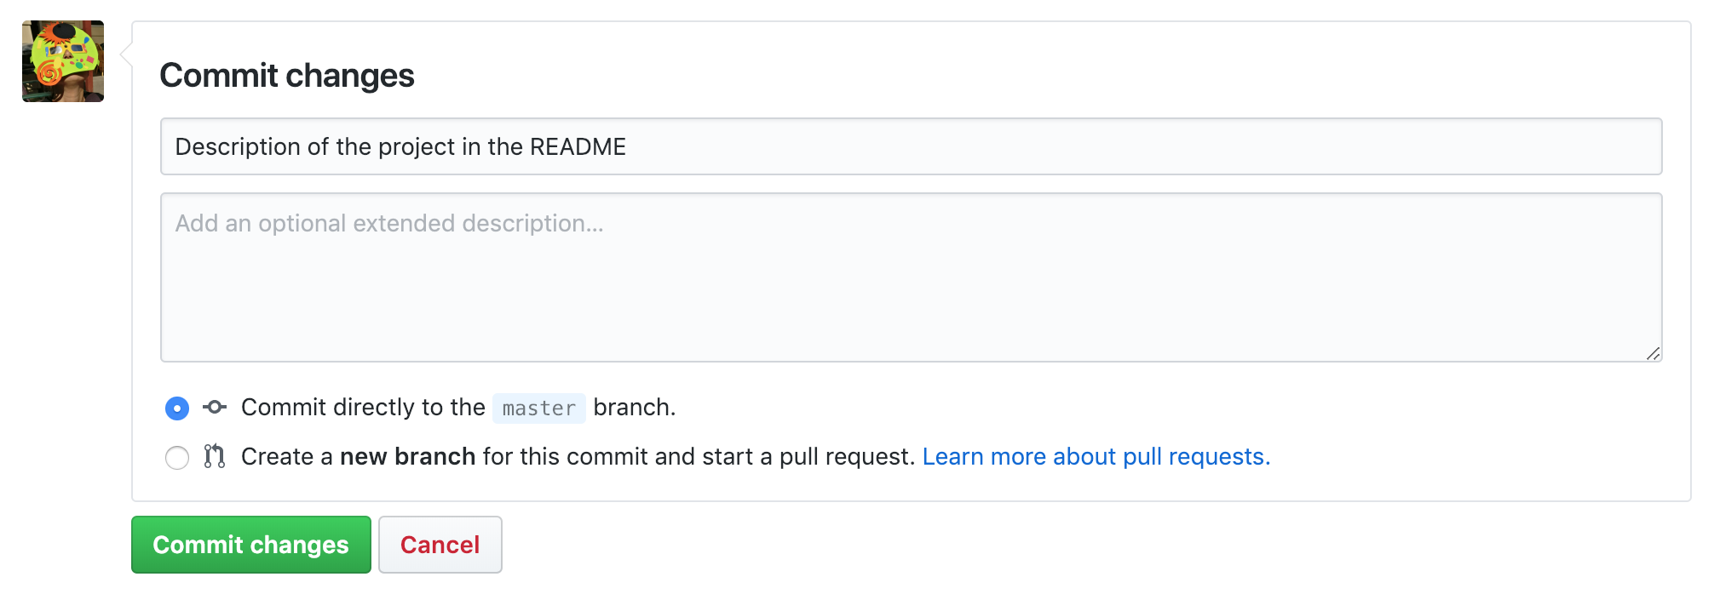Click the commit message field with README text
The image size is (1714, 594).
pos(910,146)
